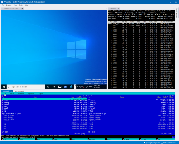Select .bash_logout in right panel
Image resolution: width=179 pixels, height=144 pixels.
131,117
